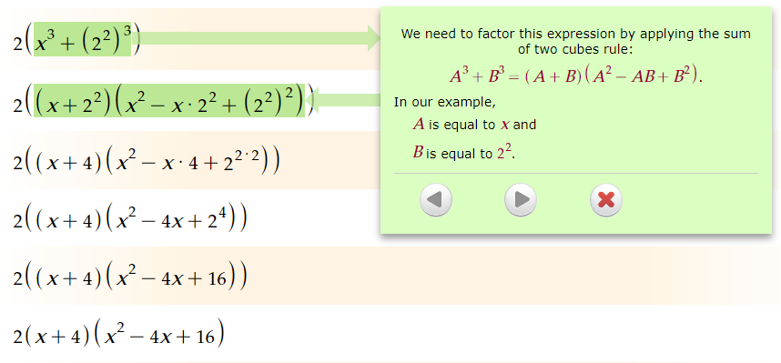Click the 'We need to factor this expression' text
The width and height of the screenshot is (781, 363).
(576, 41)
